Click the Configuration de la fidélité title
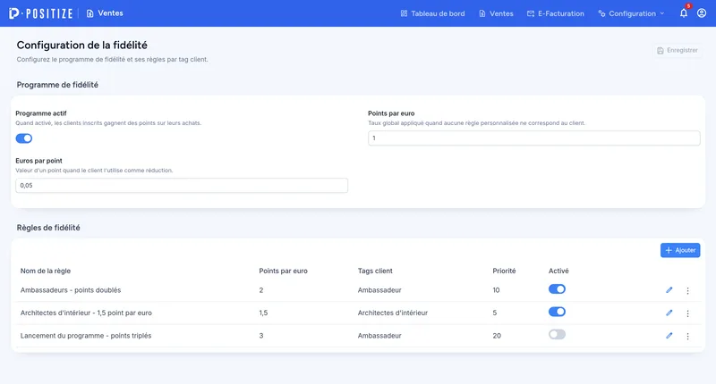Screen dimensions: 716x384 tap(82, 45)
